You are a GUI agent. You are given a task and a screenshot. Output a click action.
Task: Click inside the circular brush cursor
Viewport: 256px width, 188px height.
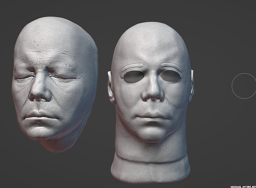244,86
